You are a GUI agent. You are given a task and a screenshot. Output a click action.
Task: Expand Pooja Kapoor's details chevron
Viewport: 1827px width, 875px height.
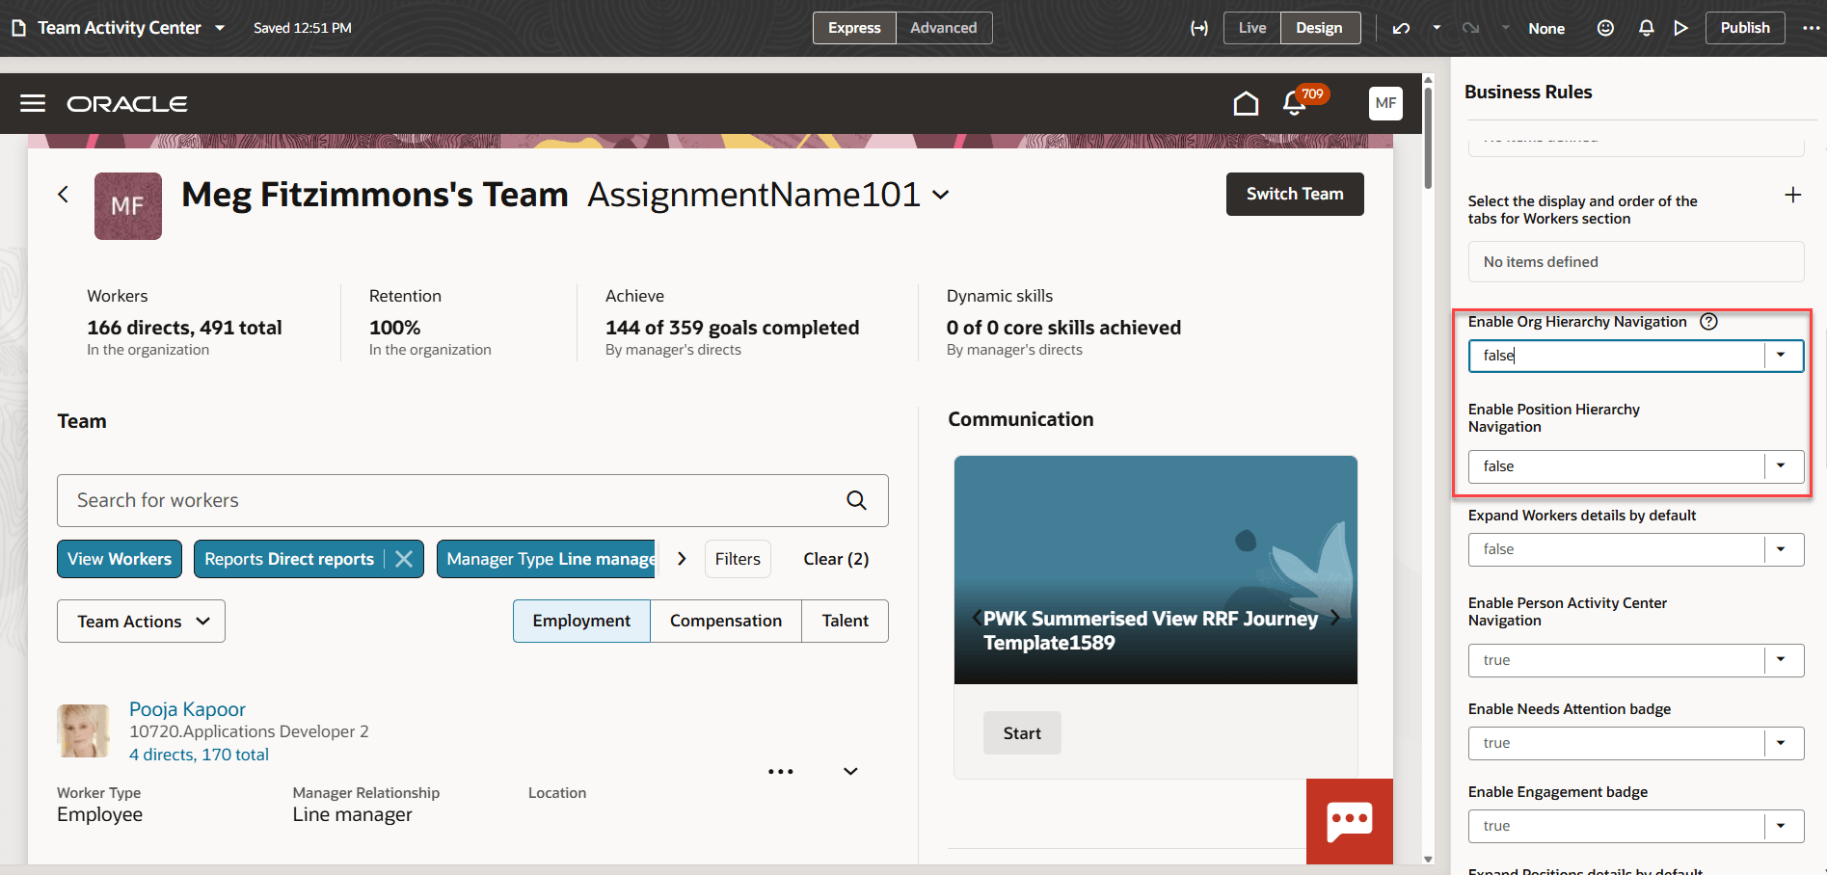[849, 771]
